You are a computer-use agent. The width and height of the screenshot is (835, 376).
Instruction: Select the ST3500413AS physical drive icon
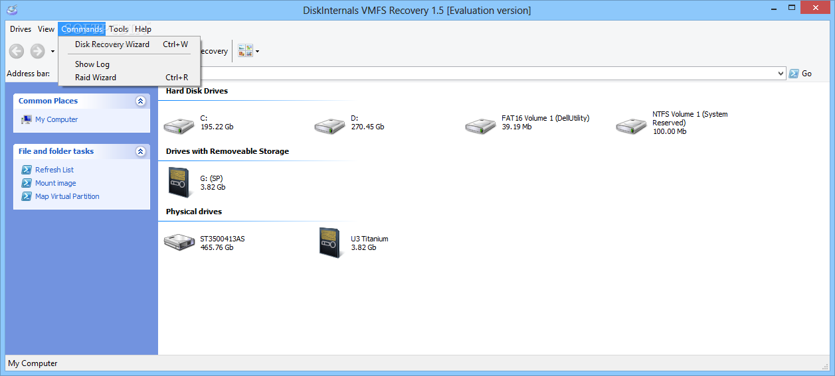pos(179,242)
